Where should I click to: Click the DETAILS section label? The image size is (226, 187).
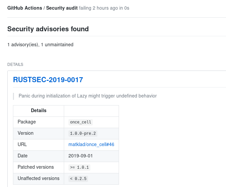click(x=15, y=64)
